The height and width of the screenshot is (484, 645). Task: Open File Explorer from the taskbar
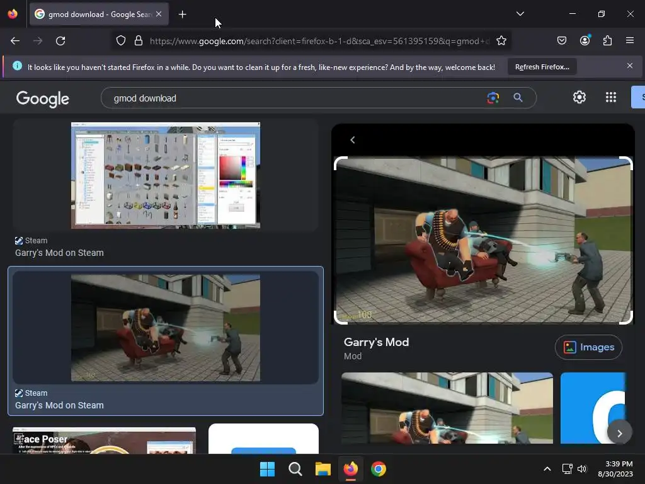pyautogui.click(x=323, y=469)
